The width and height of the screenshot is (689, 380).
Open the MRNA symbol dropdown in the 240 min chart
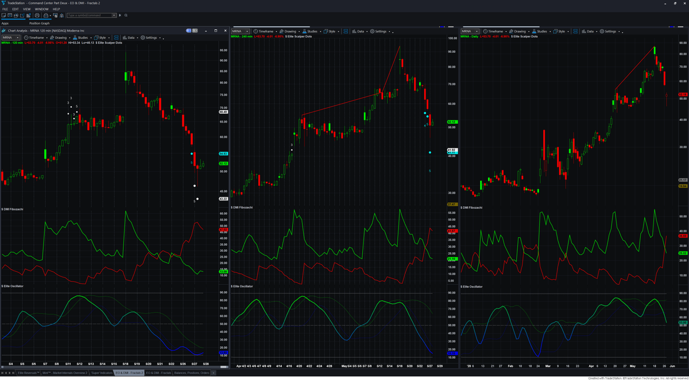click(240, 32)
